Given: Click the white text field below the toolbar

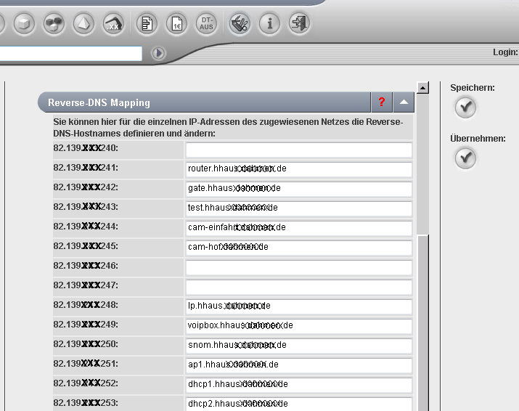Looking at the screenshot, I should coord(71,53).
